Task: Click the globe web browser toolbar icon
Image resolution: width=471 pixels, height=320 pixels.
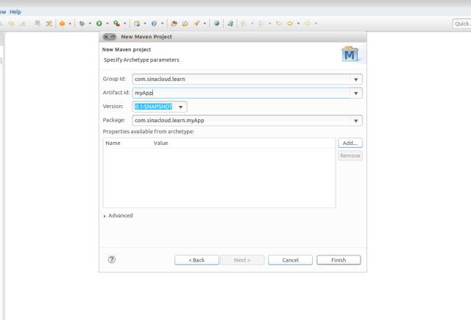Action: [216, 24]
